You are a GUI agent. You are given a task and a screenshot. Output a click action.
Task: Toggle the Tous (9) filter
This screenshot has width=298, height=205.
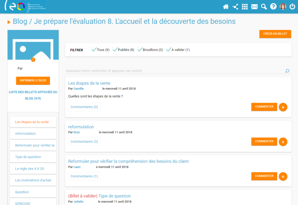(100, 50)
